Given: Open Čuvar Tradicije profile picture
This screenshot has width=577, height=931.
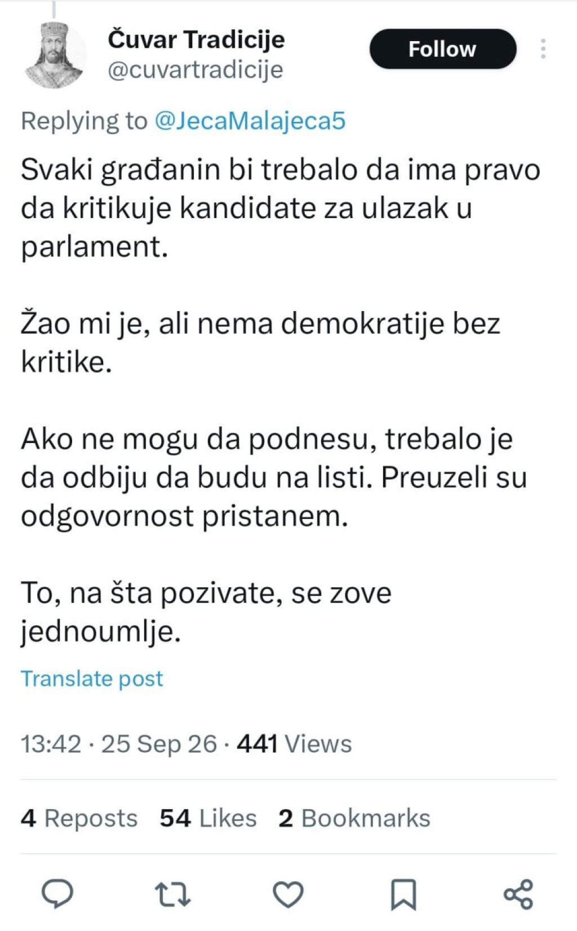Looking at the screenshot, I should coord(55,55).
